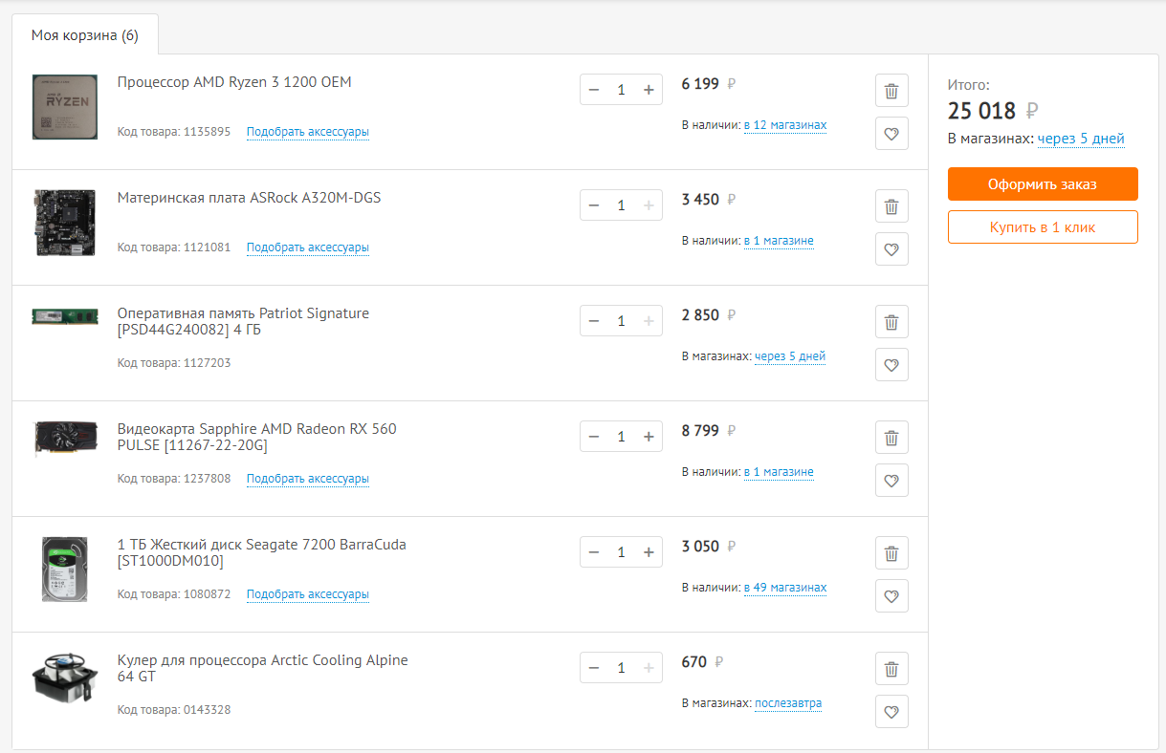Add ASRock A320M-DGS motherboard to favorites
1166x753 pixels.
[891, 249]
